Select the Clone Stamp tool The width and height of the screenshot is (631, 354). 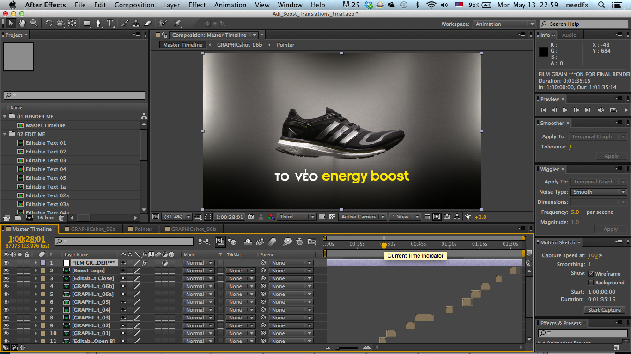pos(136,23)
